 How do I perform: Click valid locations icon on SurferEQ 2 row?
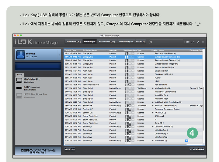point(130,123)
